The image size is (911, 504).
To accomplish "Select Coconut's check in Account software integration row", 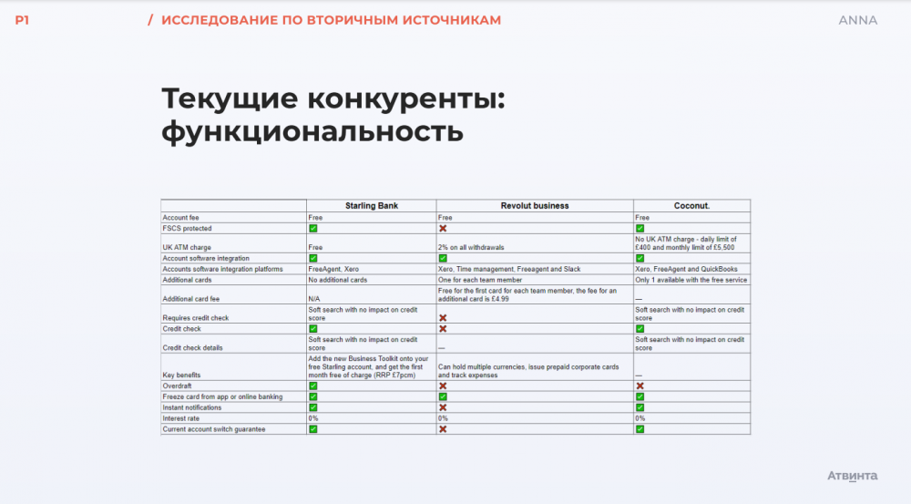I will click(x=640, y=258).
